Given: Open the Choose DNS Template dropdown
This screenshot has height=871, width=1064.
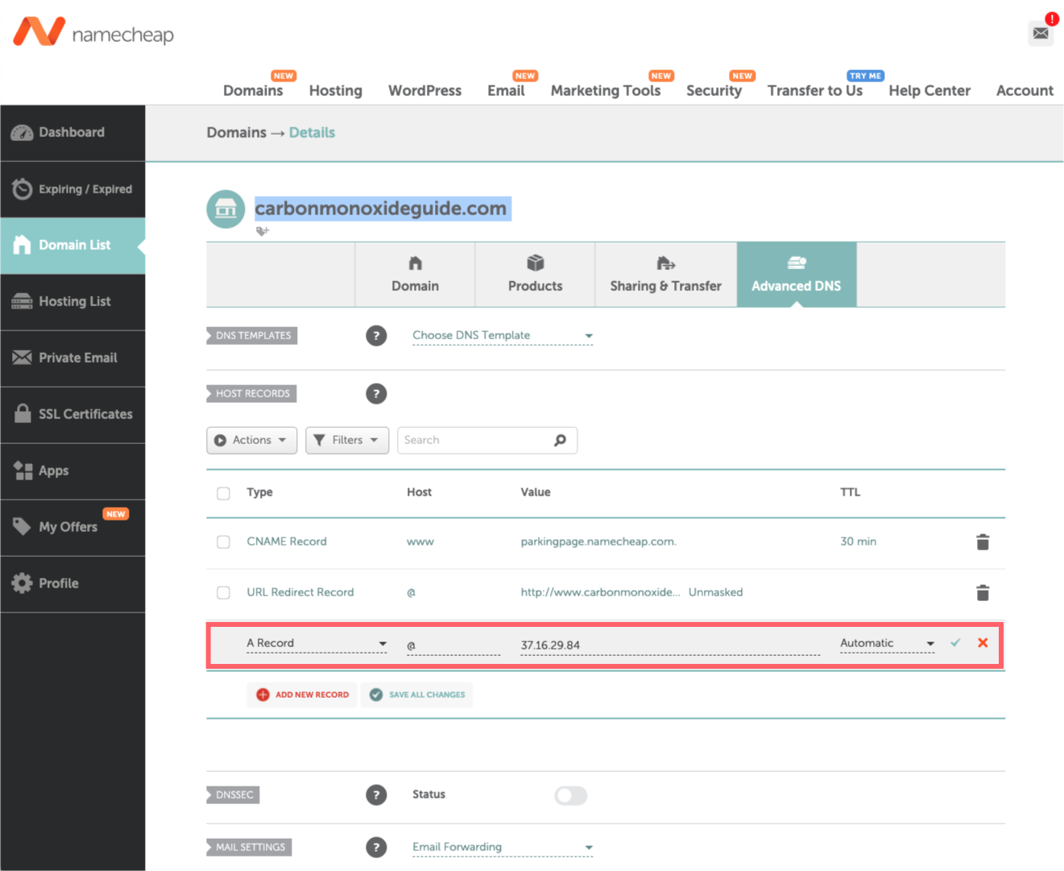Looking at the screenshot, I should pyautogui.click(x=503, y=336).
